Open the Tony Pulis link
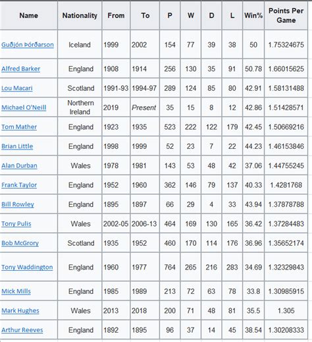Viewport: 312px width, 342px height. [16, 223]
